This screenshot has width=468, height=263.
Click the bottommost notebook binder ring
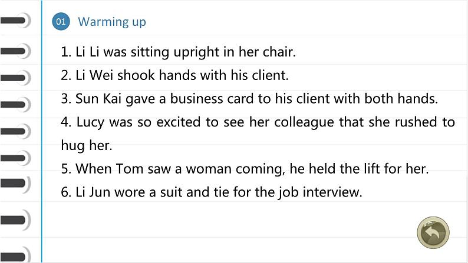(15, 255)
